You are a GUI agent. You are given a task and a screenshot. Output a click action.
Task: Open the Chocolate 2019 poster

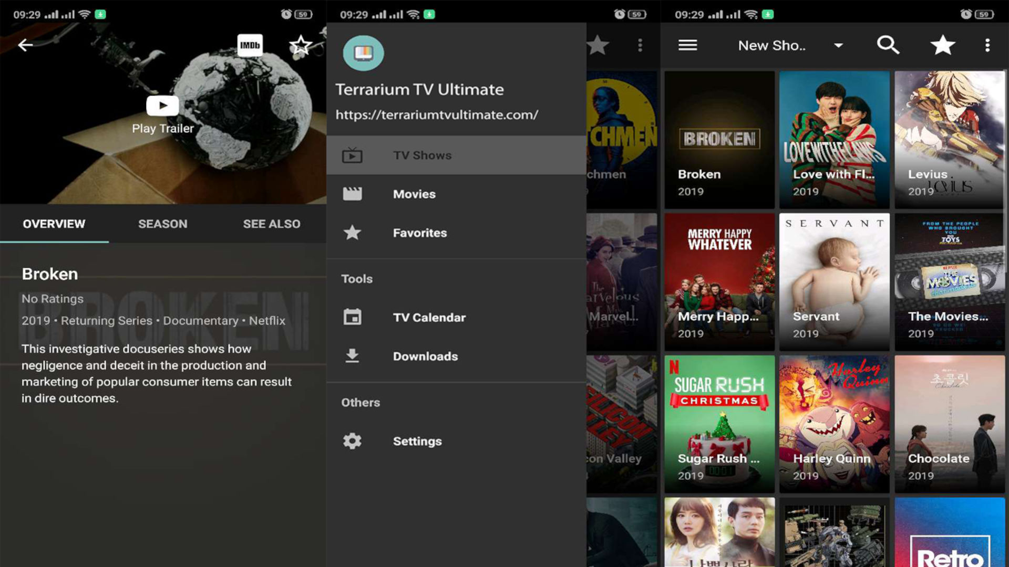point(950,424)
